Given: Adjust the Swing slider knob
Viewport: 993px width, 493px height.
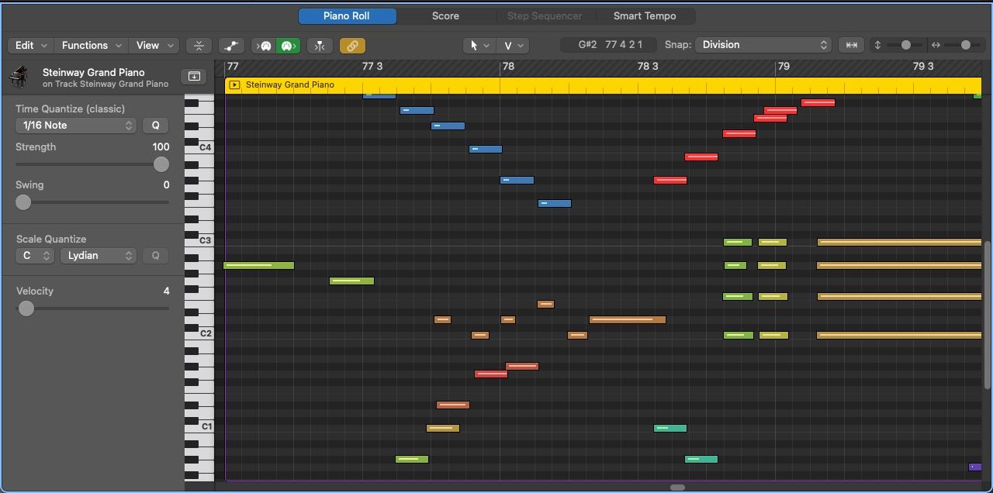Looking at the screenshot, I should point(23,202).
